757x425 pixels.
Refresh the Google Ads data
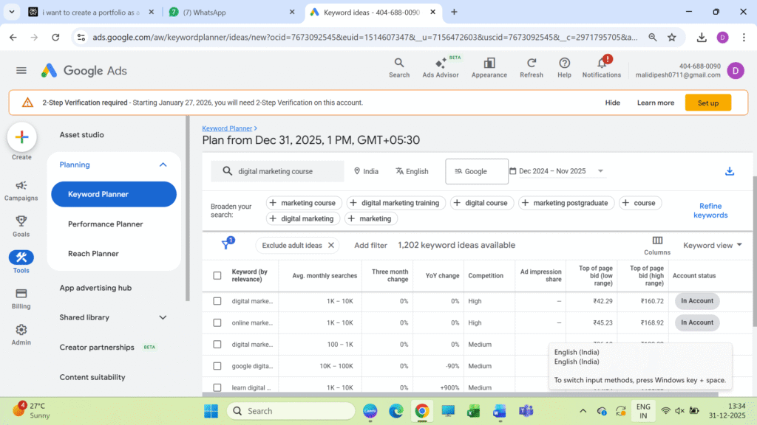point(531,64)
